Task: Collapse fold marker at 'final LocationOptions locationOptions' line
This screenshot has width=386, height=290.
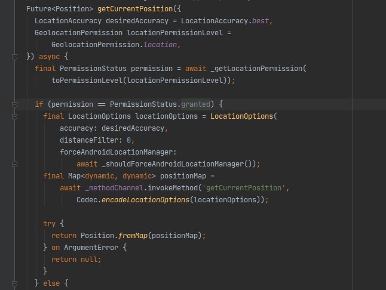Action: tap(14, 116)
